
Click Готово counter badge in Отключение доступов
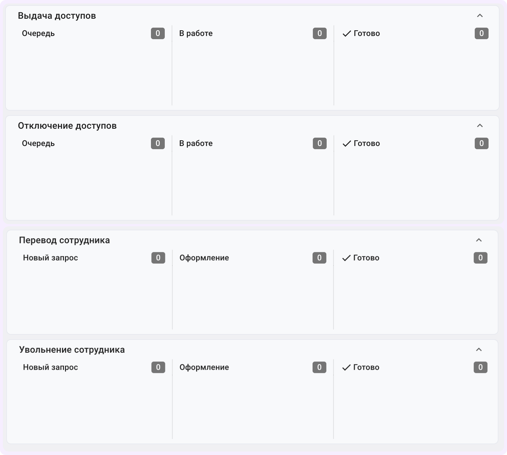point(481,143)
